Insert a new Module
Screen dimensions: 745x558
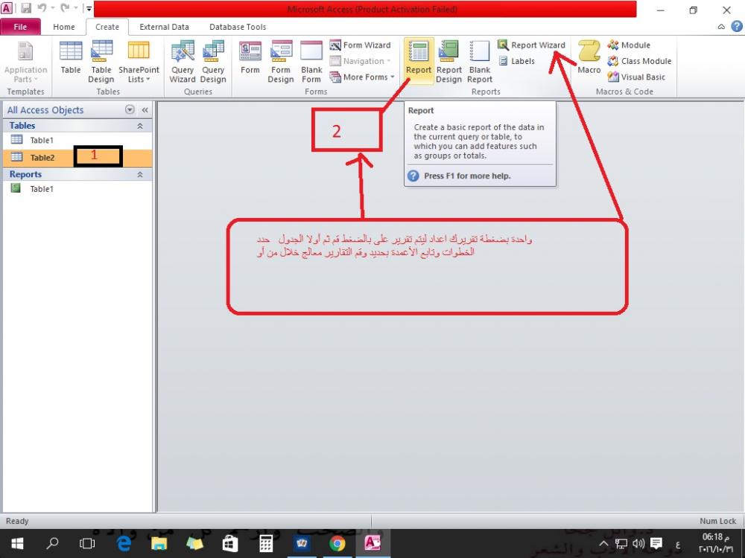(x=629, y=45)
